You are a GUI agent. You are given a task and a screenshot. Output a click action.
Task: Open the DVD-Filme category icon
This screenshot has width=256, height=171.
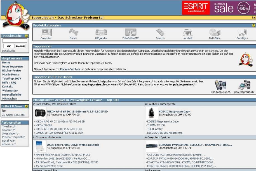pyautogui.click(x=215, y=33)
